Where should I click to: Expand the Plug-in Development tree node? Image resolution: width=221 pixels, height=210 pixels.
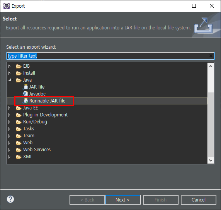(x=9, y=115)
